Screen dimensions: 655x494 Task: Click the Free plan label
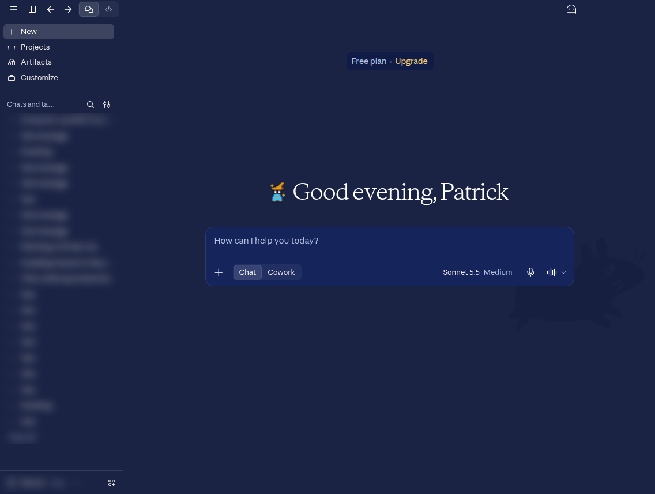coord(369,61)
